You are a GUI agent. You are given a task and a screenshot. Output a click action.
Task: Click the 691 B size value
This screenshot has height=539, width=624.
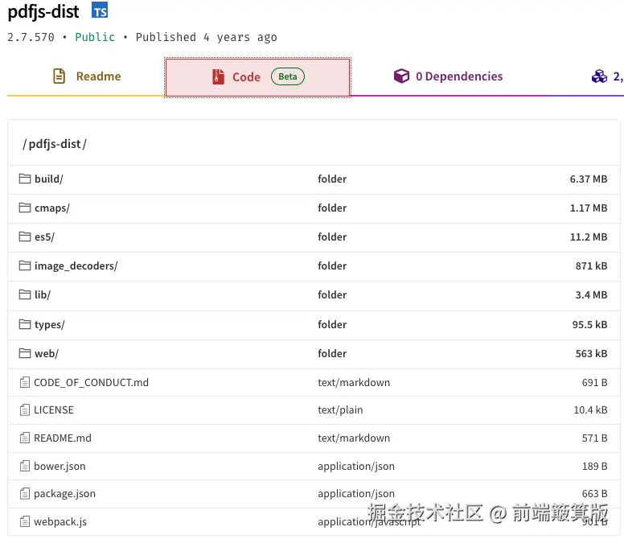(x=594, y=383)
